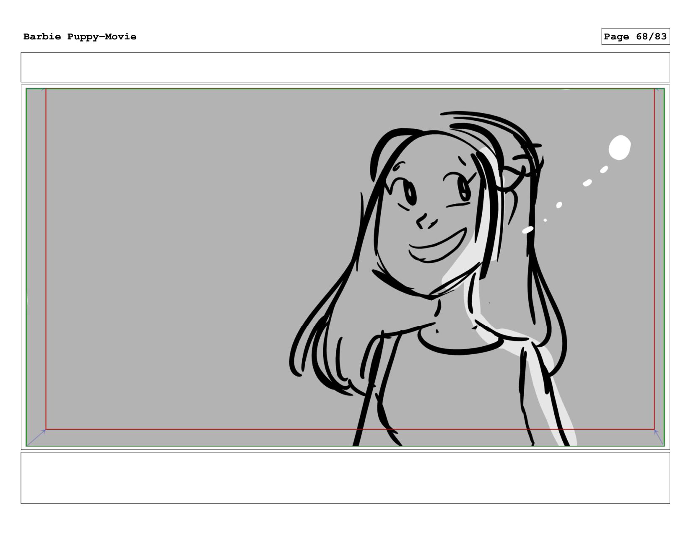Click the storyboard panel drawing of the girl
The height and width of the screenshot is (535, 691).
tap(345, 267)
